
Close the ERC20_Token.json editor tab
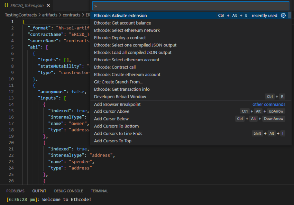(x=48, y=6)
